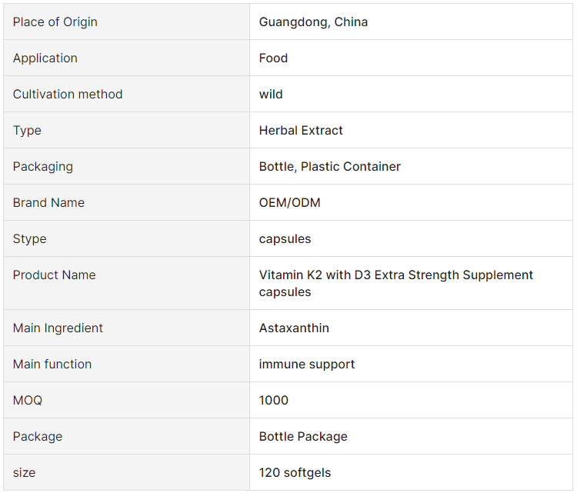Screen dimensions: 577x493
Task: Click the 120 softgels value
Action: (295, 473)
